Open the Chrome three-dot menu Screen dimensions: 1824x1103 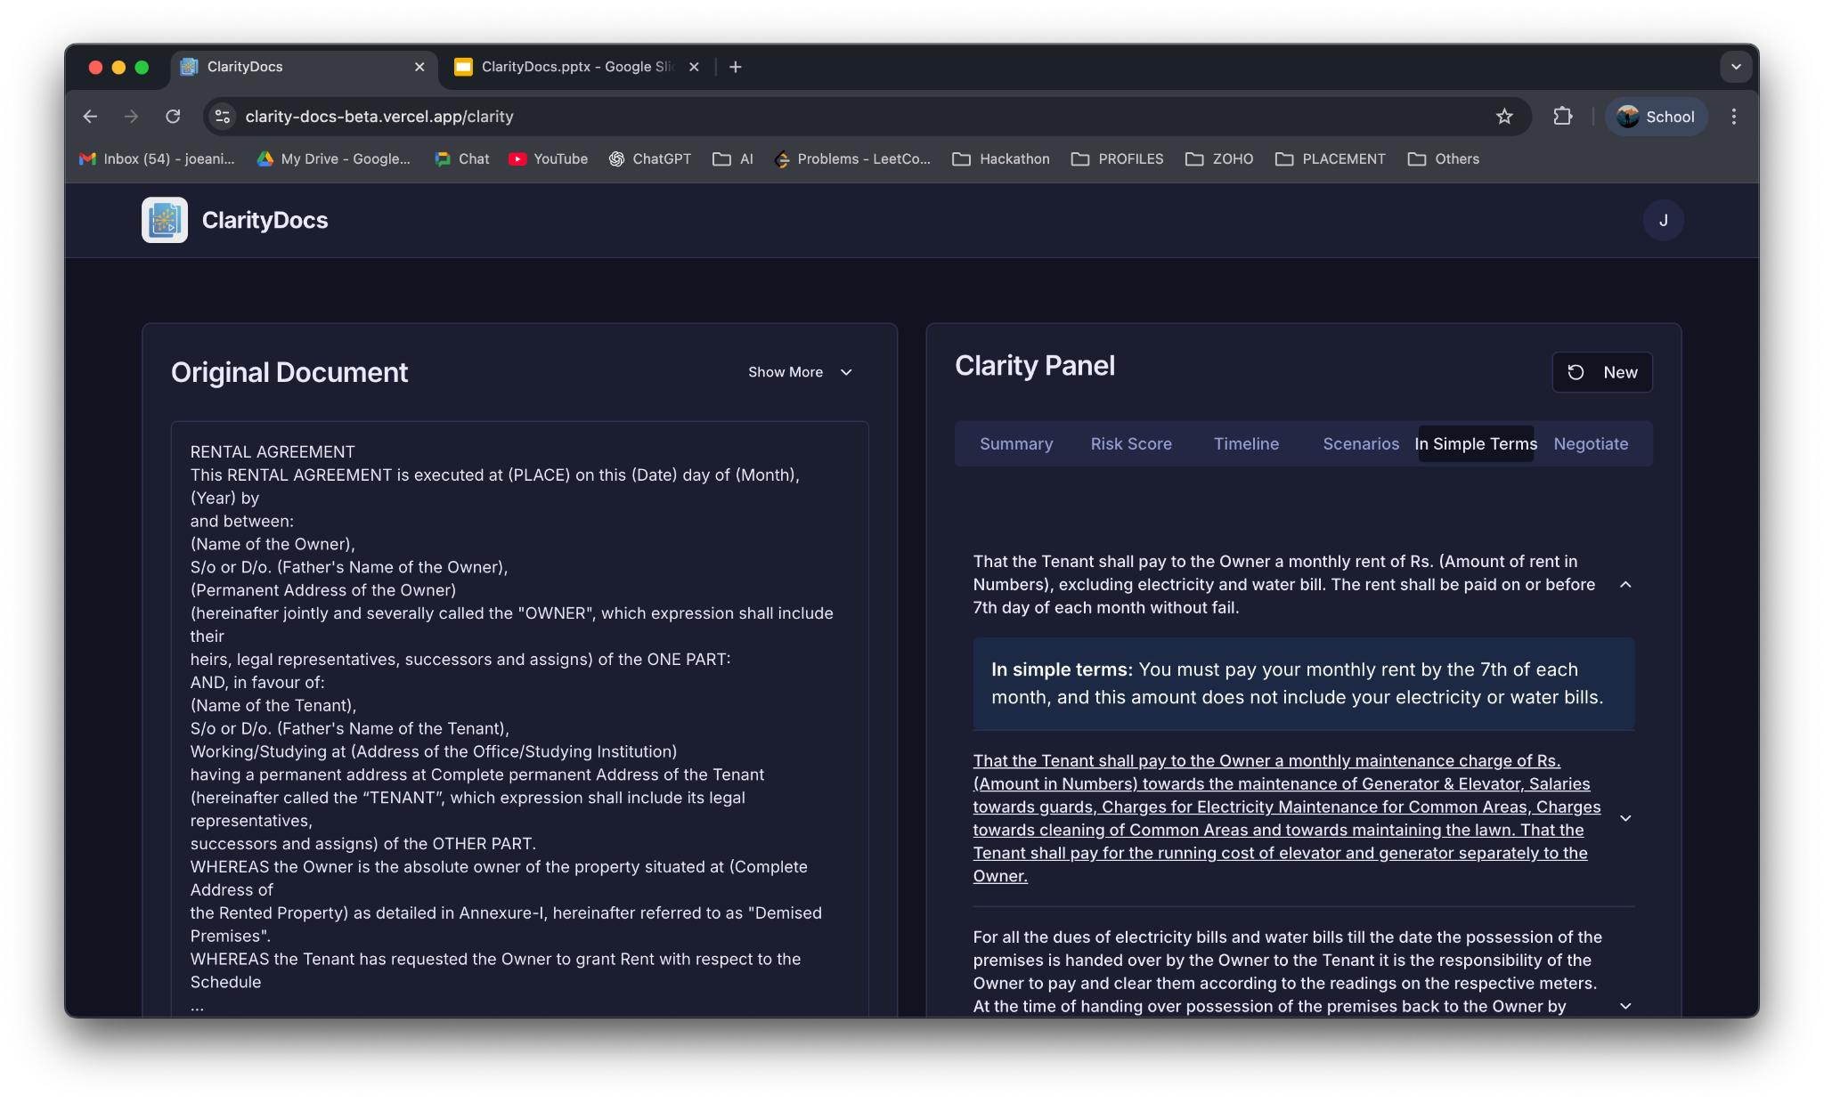coord(1733,117)
